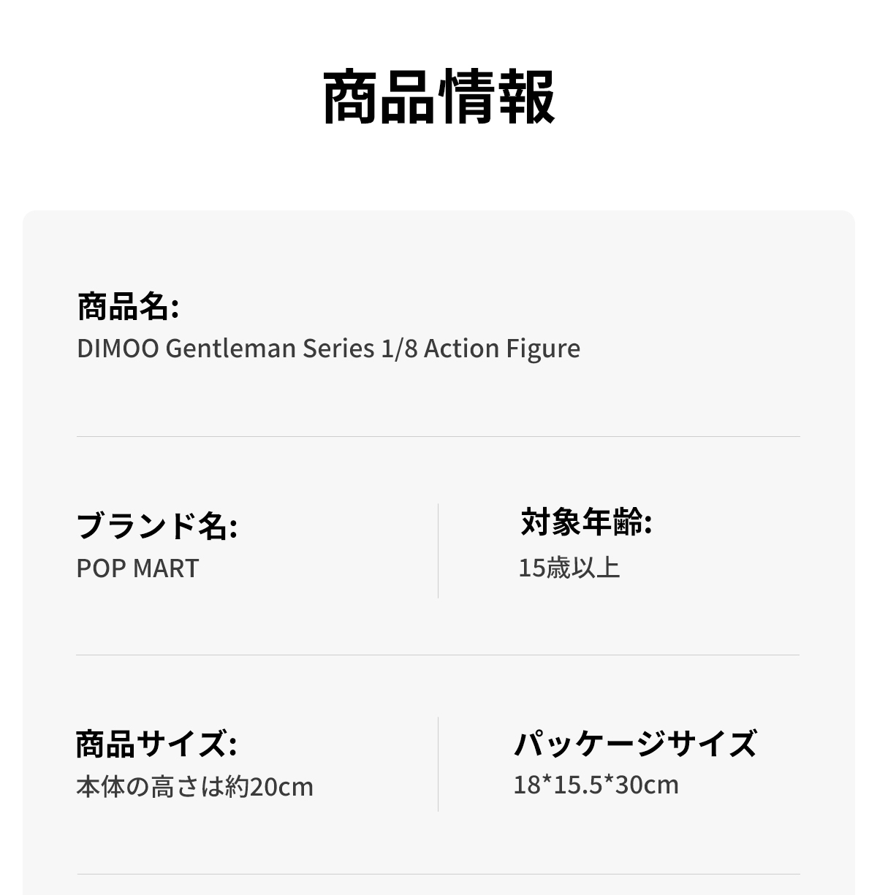The image size is (877, 895).
Task: Click the ブランド名: label
Action: click(156, 525)
